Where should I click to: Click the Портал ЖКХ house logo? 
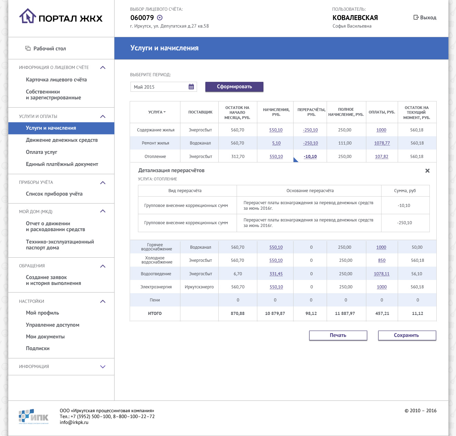(28, 16)
